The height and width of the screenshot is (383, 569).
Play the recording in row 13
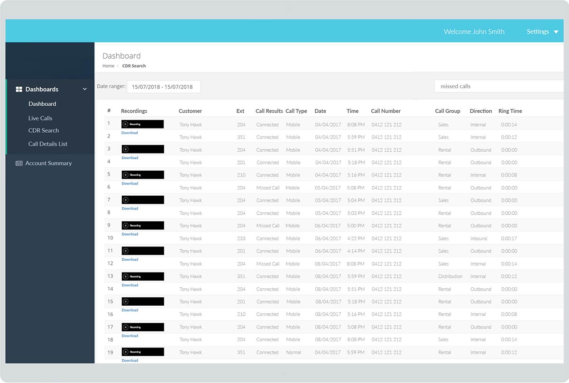(125, 276)
